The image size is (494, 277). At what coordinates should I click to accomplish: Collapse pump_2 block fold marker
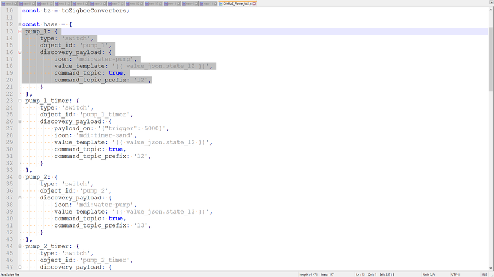[x=20, y=177]
